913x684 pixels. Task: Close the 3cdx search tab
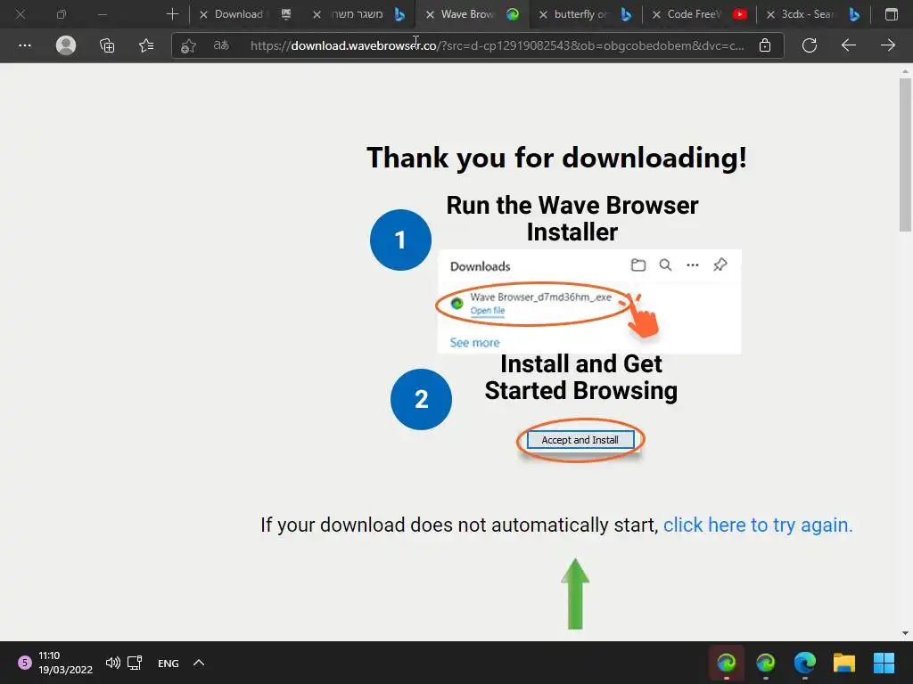(770, 14)
